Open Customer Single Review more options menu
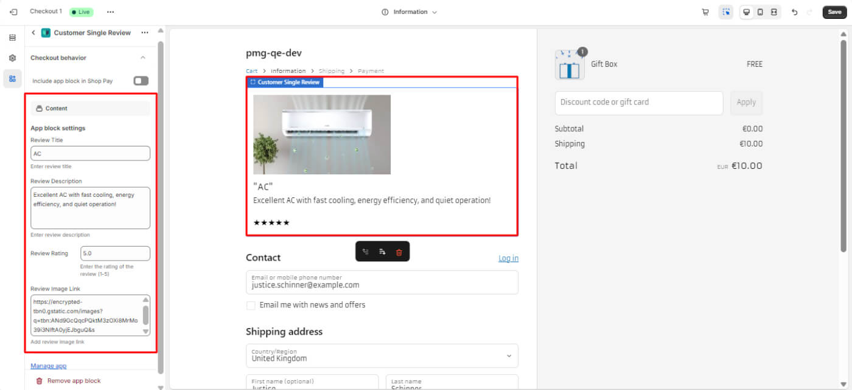This screenshot has width=852, height=390. point(144,33)
